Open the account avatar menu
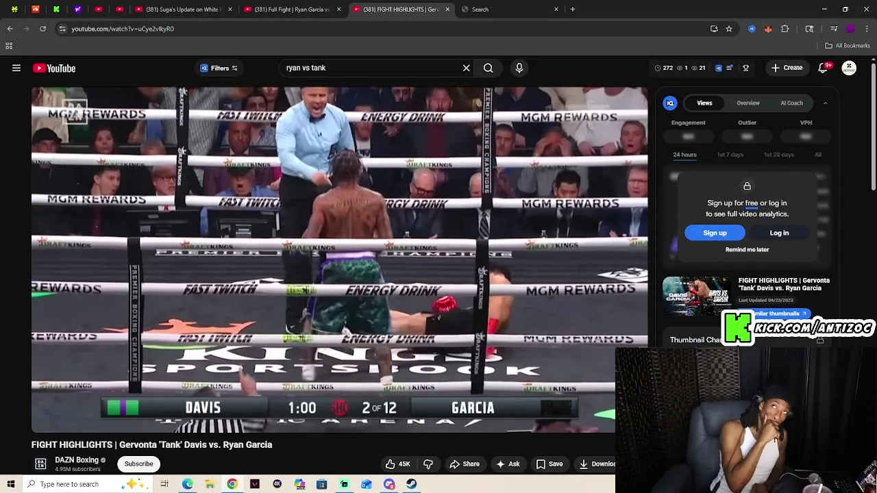 pos(849,68)
